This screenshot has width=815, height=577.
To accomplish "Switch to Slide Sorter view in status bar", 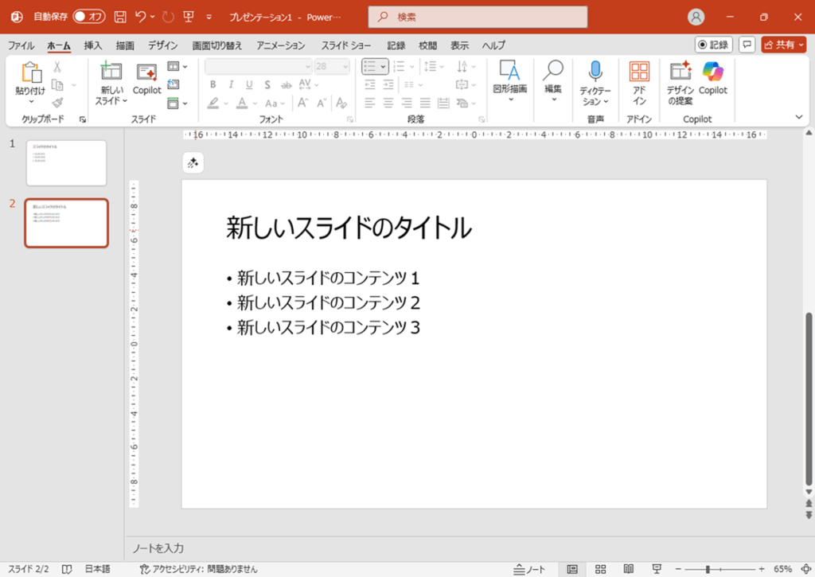I will [x=600, y=568].
